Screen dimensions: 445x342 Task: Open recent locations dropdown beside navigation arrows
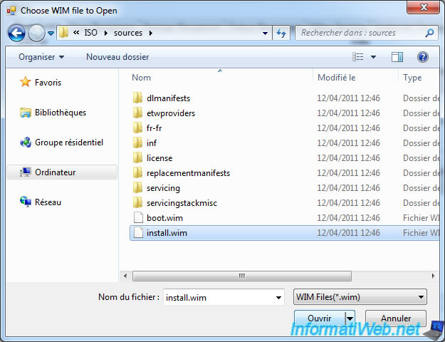(x=51, y=33)
